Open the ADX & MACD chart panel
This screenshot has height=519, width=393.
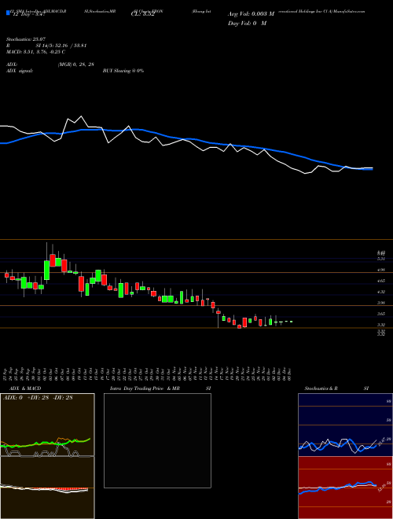pyautogui.click(x=47, y=456)
